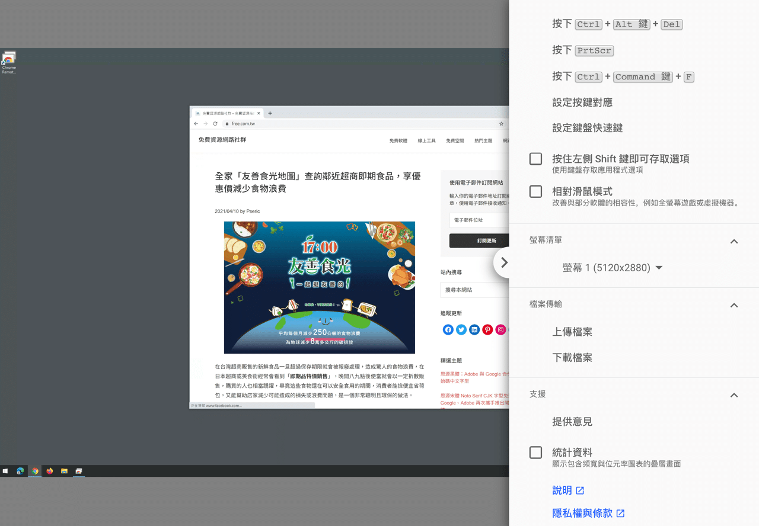Reload the page in the remote Chrome browser

click(215, 124)
